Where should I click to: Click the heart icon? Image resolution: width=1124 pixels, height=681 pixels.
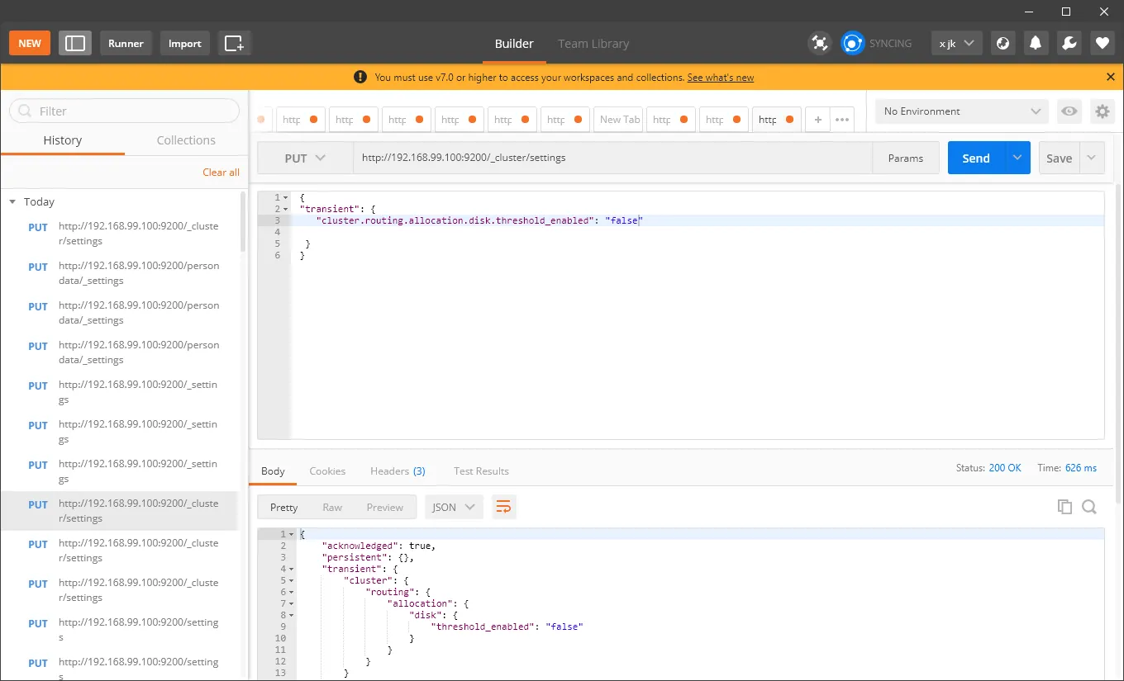click(1102, 43)
